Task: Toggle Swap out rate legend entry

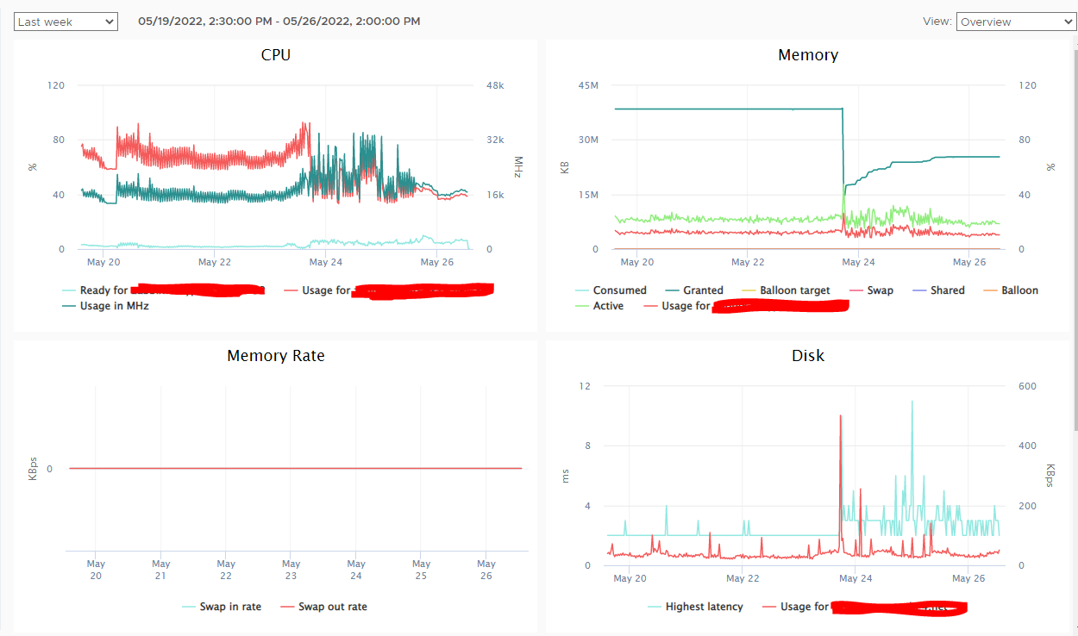Action: point(323,607)
